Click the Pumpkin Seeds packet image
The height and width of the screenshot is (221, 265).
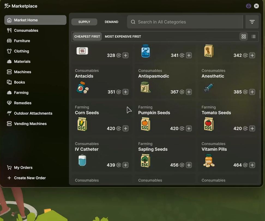click(x=145, y=124)
